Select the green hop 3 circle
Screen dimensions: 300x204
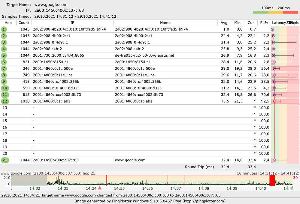click(4, 42)
